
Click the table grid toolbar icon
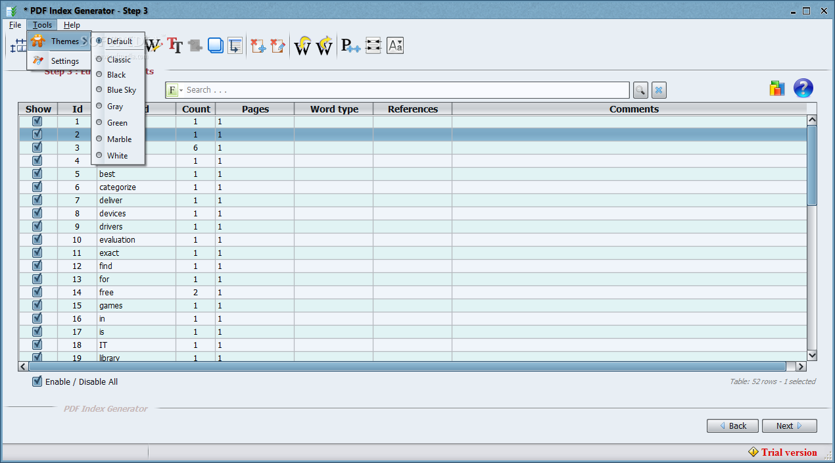click(18, 45)
